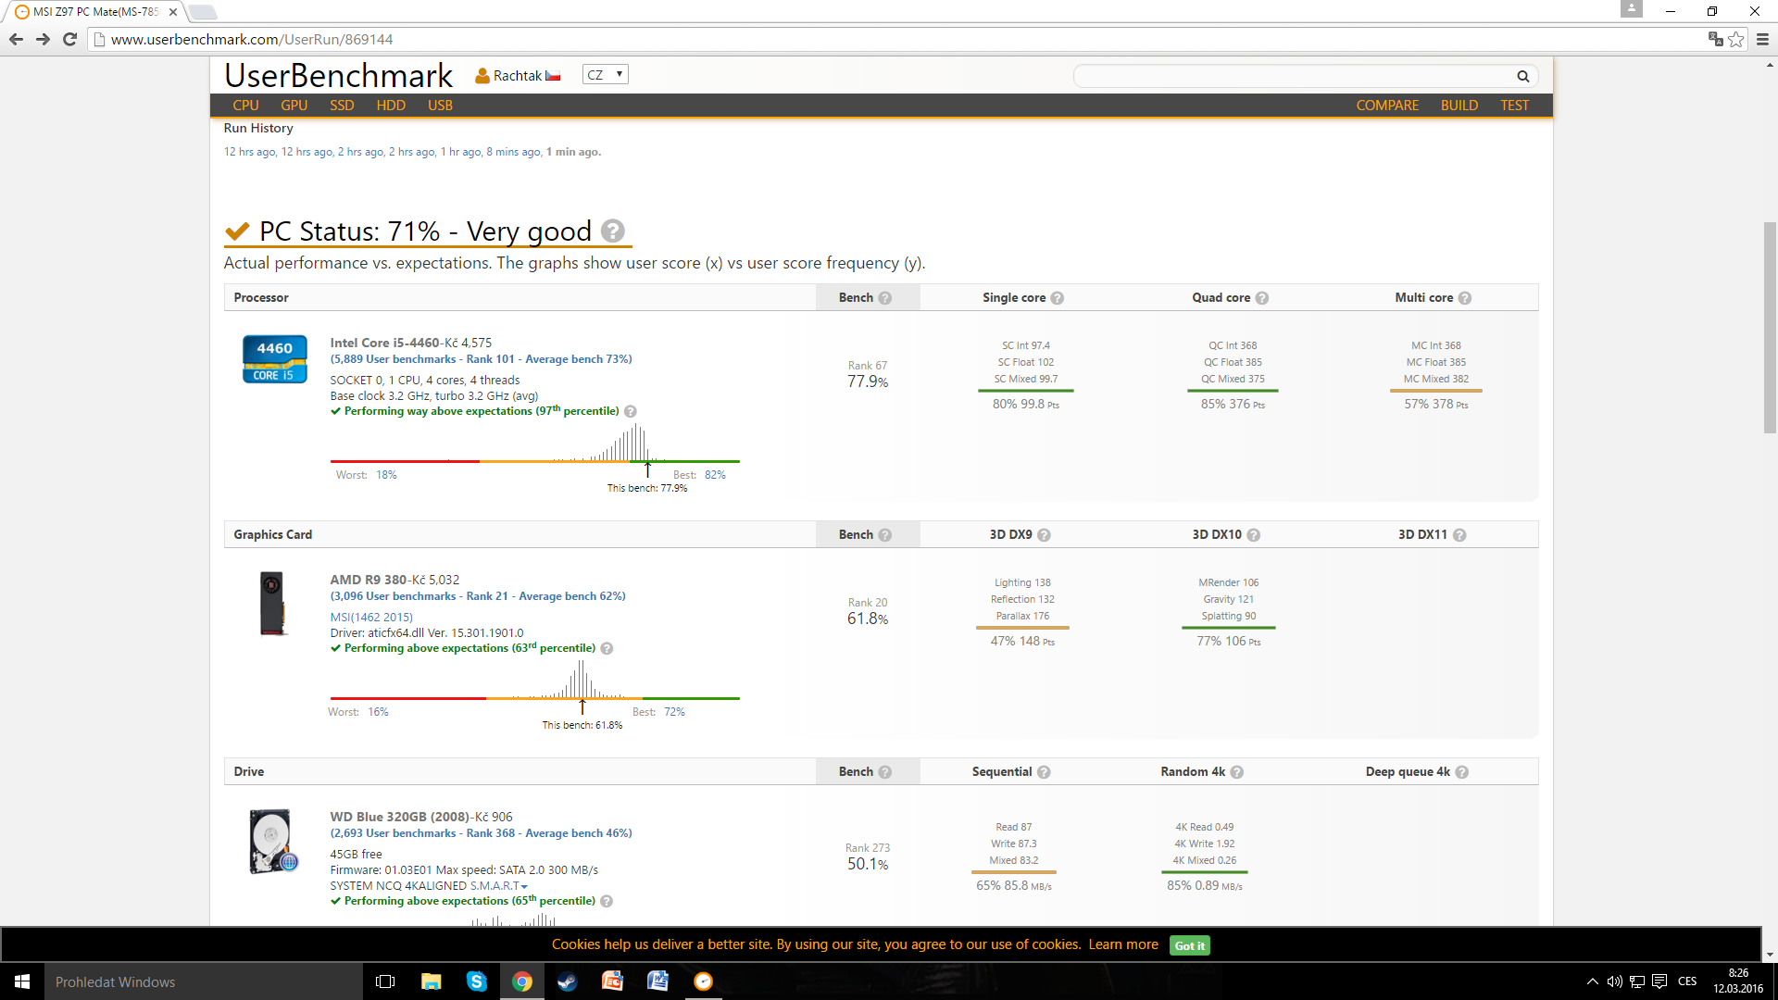This screenshot has height=1000, width=1778.
Task: Click Got it cookie button
Action: tap(1189, 945)
